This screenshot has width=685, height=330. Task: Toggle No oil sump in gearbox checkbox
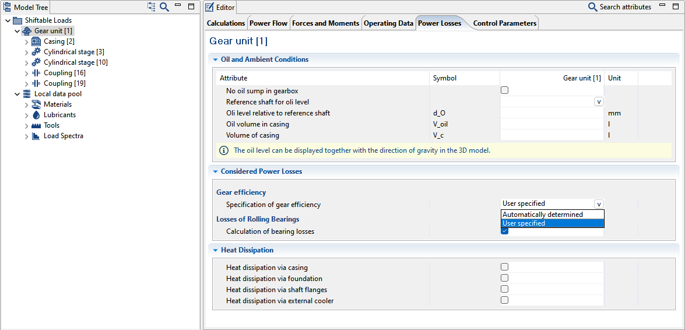pos(505,90)
